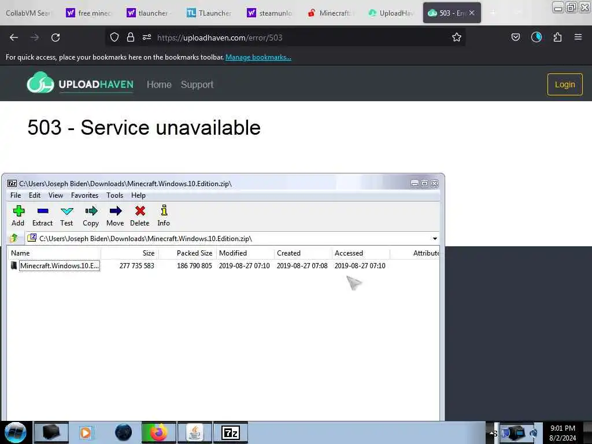Sort by Packed Size column header
This screenshot has height=444, width=592.
pos(188,253)
